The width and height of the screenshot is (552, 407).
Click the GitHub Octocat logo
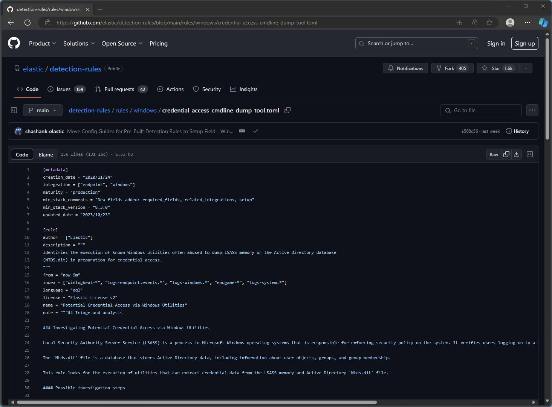point(14,43)
